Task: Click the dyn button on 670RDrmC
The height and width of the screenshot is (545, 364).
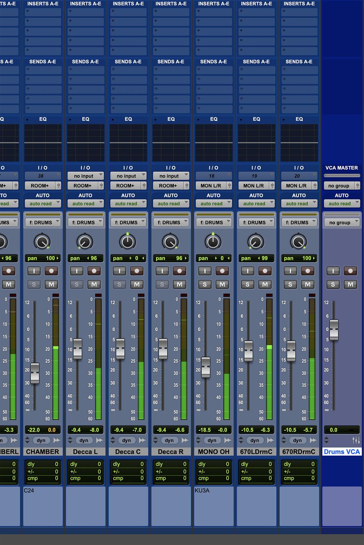Action: 298,440
